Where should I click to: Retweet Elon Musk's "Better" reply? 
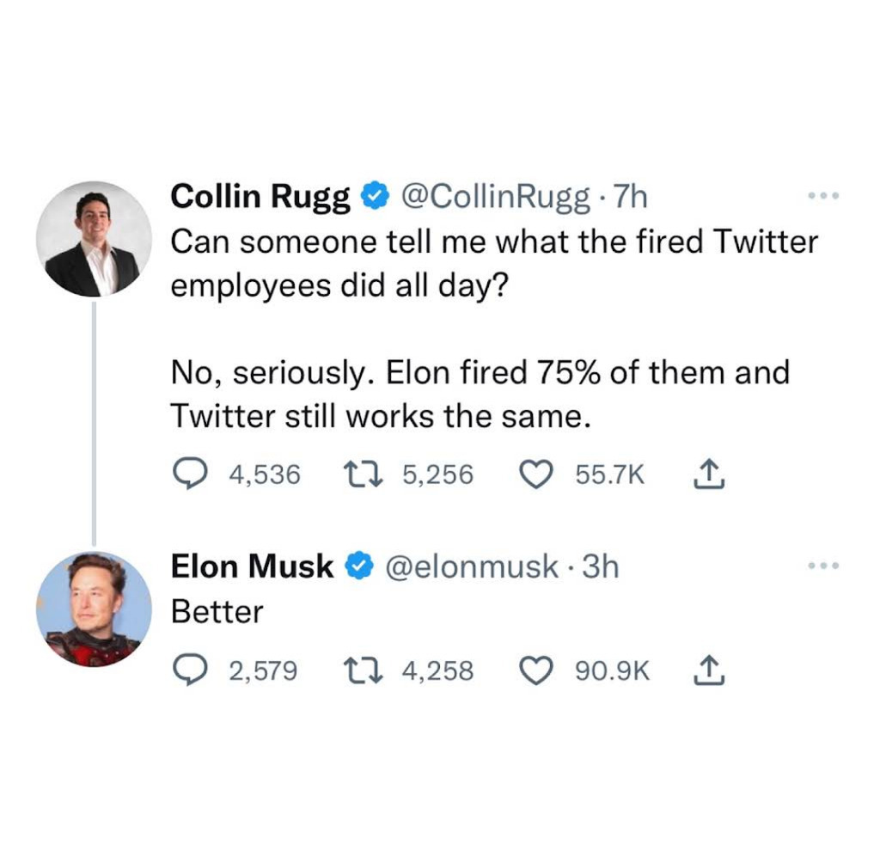tap(364, 670)
